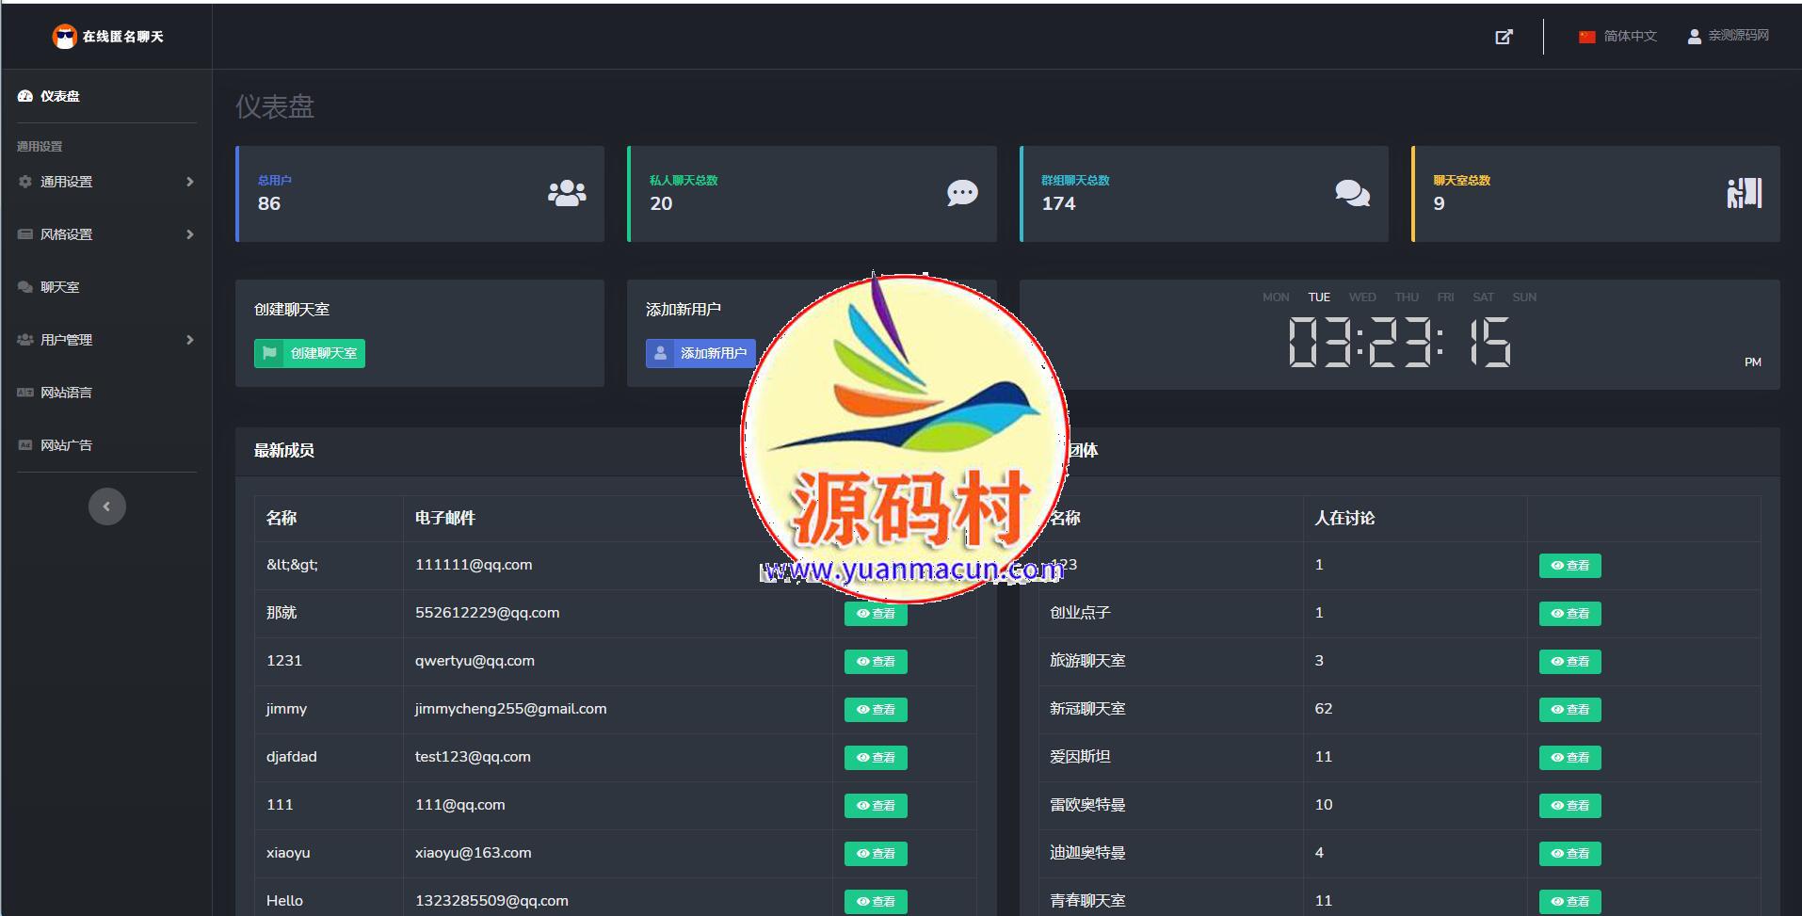
Task: Collapse sidebar with round arrow button
Action: tap(106, 506)
